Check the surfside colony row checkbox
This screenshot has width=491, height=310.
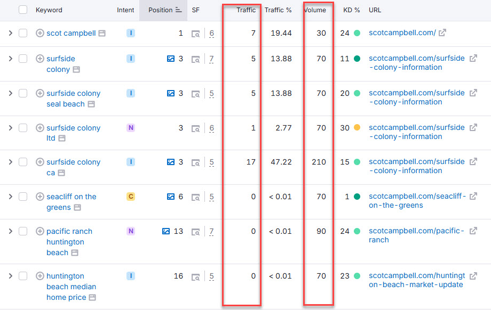23,59
